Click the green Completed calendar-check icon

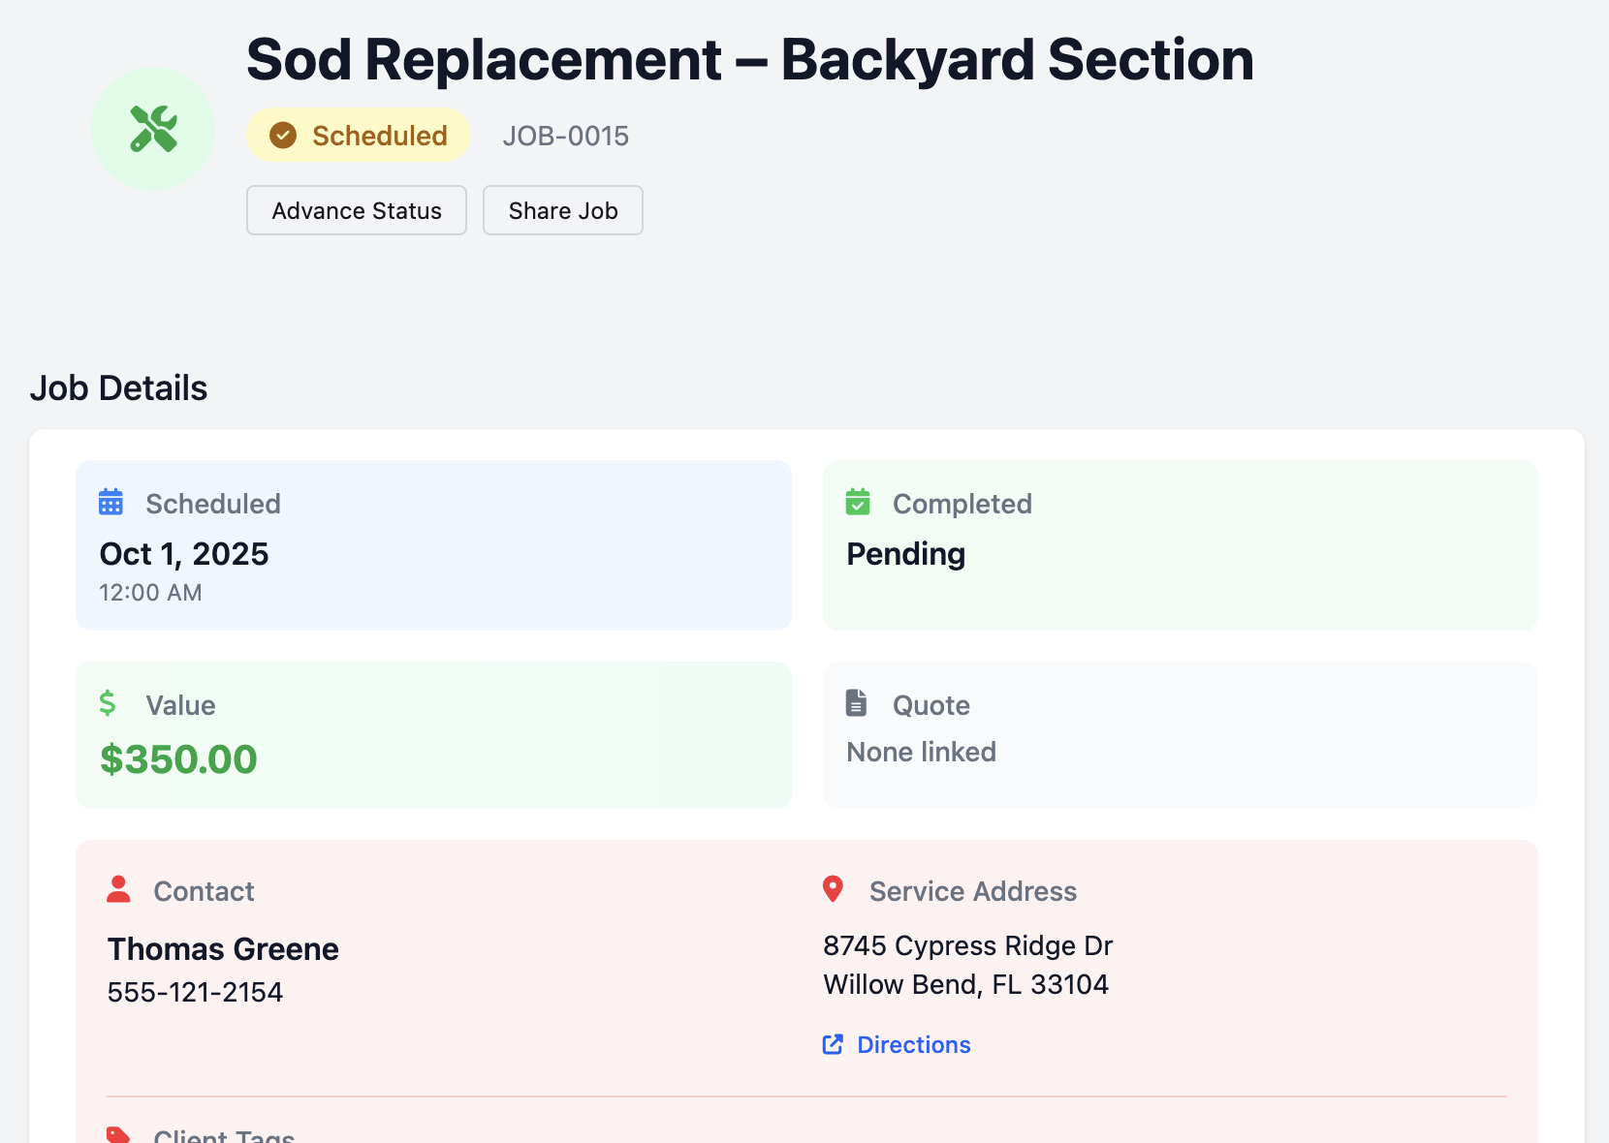coord(857,502)
